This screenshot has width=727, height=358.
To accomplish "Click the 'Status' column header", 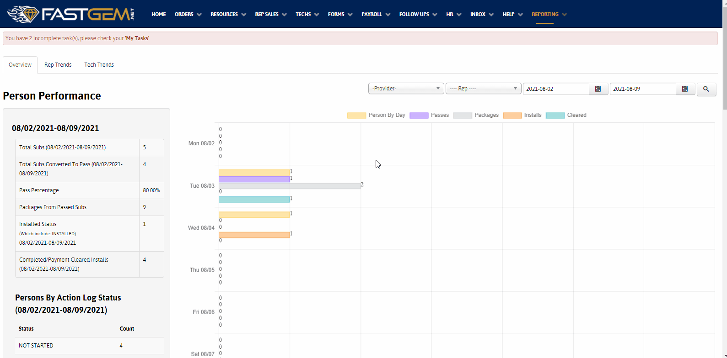I will [x=26, y=329].
